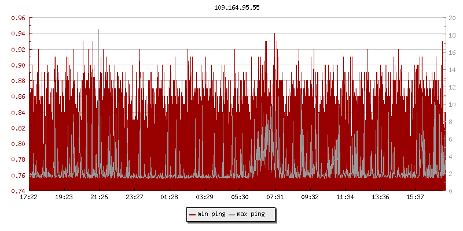Select the "min ping" legend label
The width and height of the screenshot is (463, 231).
[211, 214]
